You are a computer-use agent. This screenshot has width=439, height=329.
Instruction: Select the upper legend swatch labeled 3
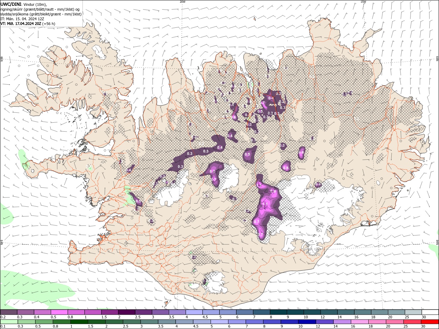[x=161, y=312]
